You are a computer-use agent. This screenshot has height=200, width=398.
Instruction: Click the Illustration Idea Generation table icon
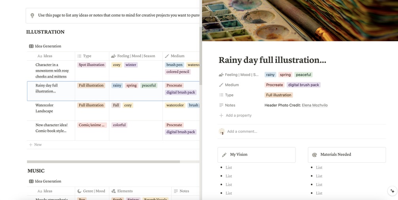click(x=31, y=46)
